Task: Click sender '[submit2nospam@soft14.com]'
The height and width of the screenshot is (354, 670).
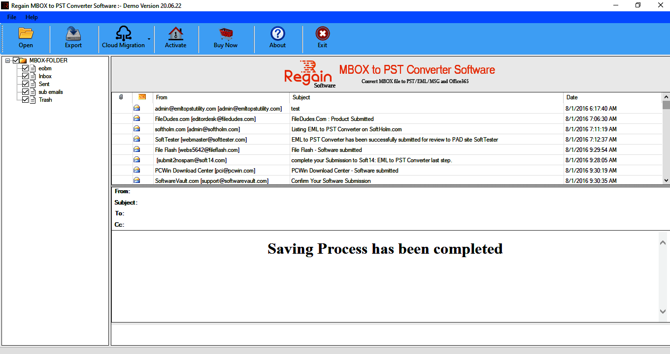Action: (192, 160)
